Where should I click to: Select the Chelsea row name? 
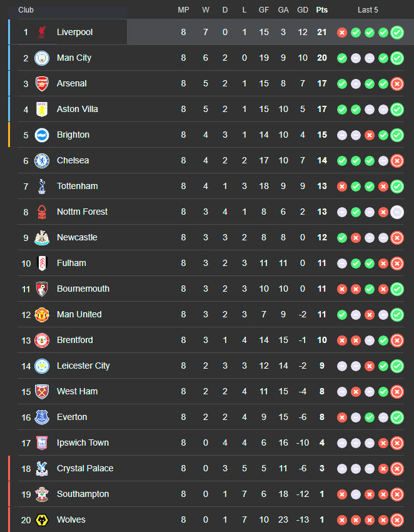point(73,160)
